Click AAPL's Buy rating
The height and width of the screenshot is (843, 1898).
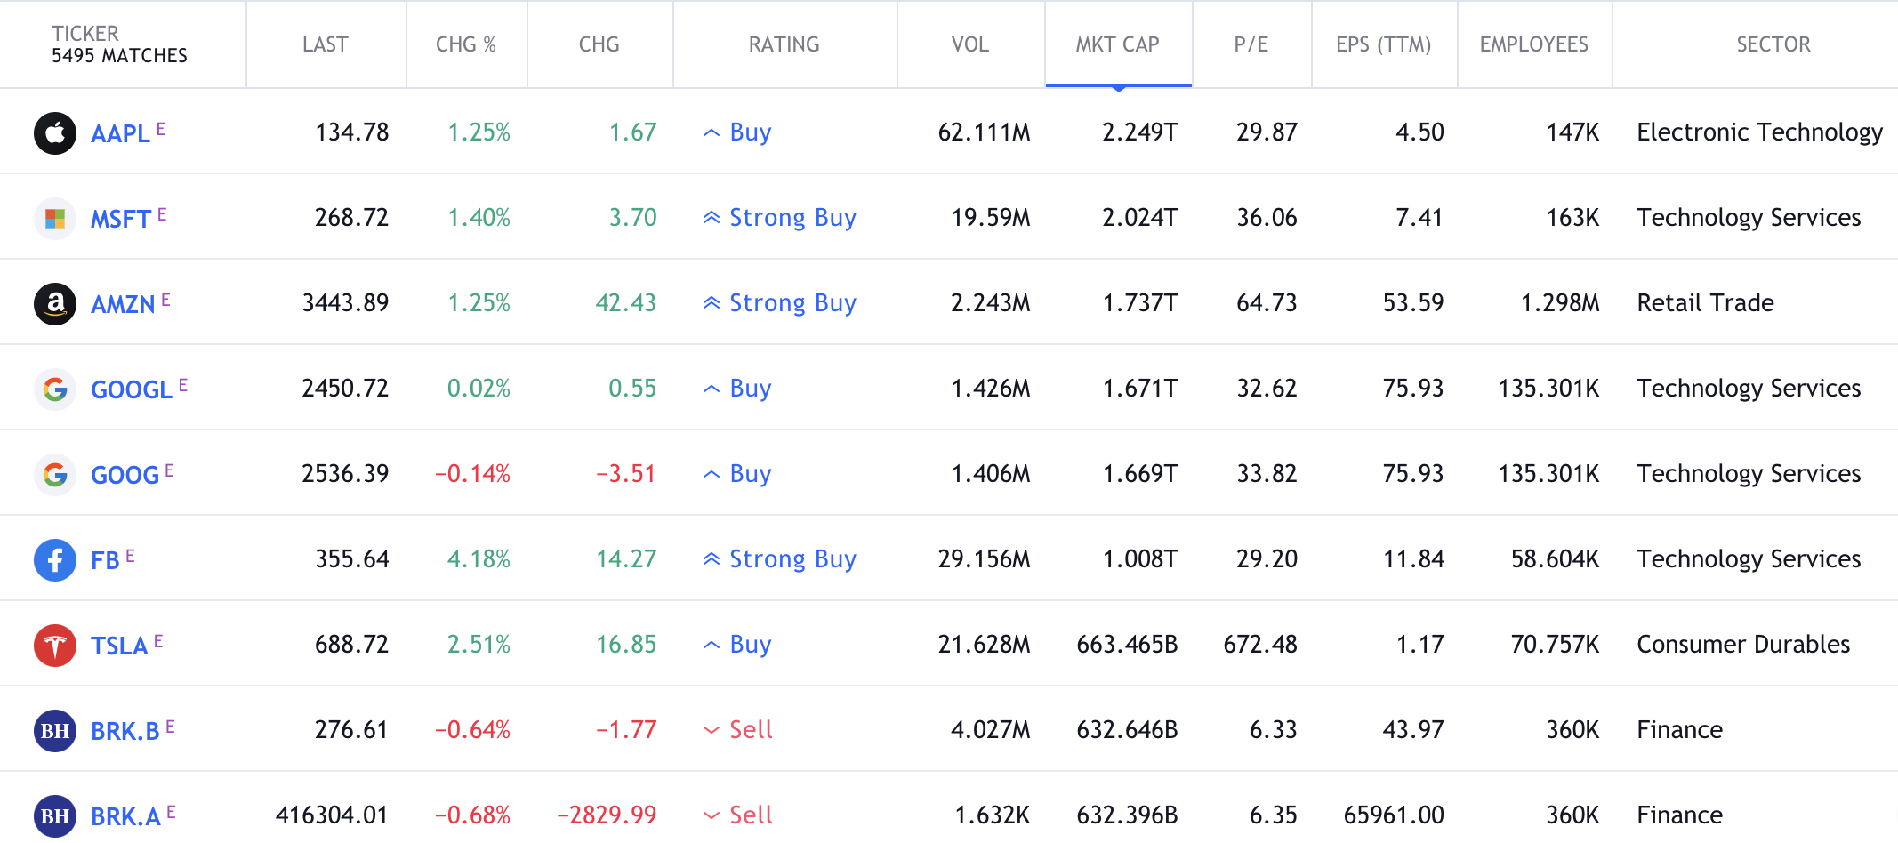(x=737, y=132)
